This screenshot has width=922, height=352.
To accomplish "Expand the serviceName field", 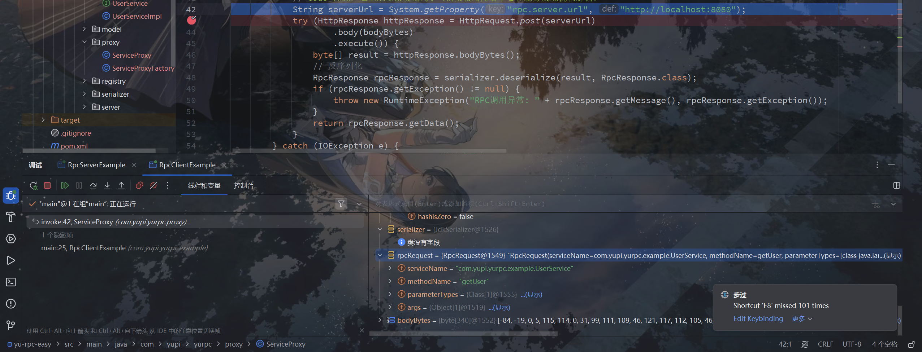I will (x=390, y=268).
